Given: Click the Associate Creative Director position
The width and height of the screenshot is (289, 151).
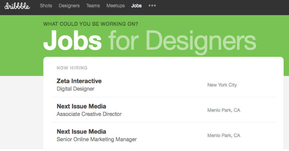Looking at the screenshot, I should point(89,114).
